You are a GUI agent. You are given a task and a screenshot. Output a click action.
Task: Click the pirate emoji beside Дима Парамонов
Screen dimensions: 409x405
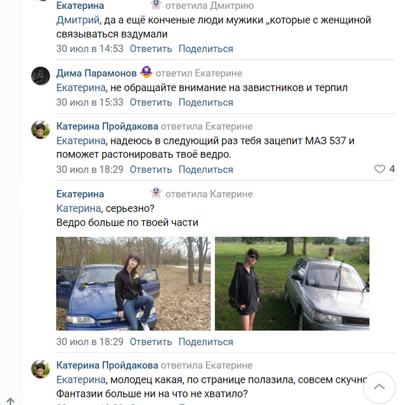click(x=146, y=73)
